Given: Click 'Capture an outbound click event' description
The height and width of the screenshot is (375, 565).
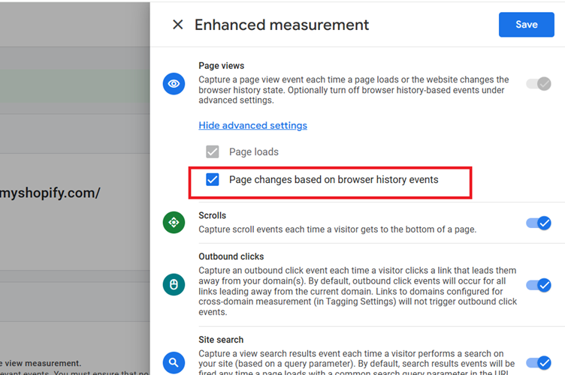Looking at the screenshot, I should 358,291.
